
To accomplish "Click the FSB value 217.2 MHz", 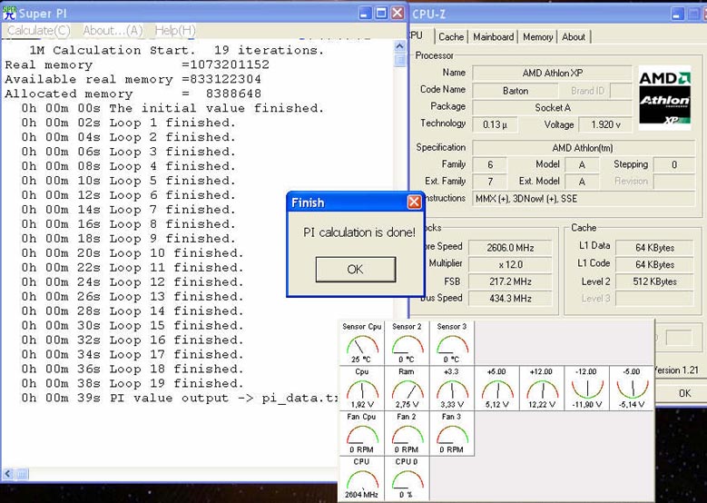I will coord(510,281).
